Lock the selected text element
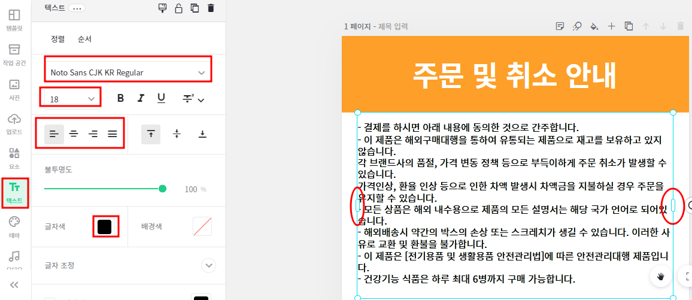The image size is (692, 300). point(178,8)
